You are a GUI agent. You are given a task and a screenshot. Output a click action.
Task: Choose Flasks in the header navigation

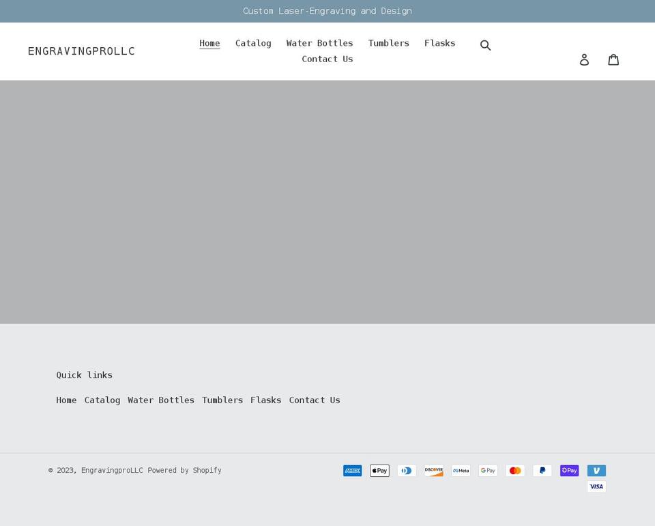[440, 43]
